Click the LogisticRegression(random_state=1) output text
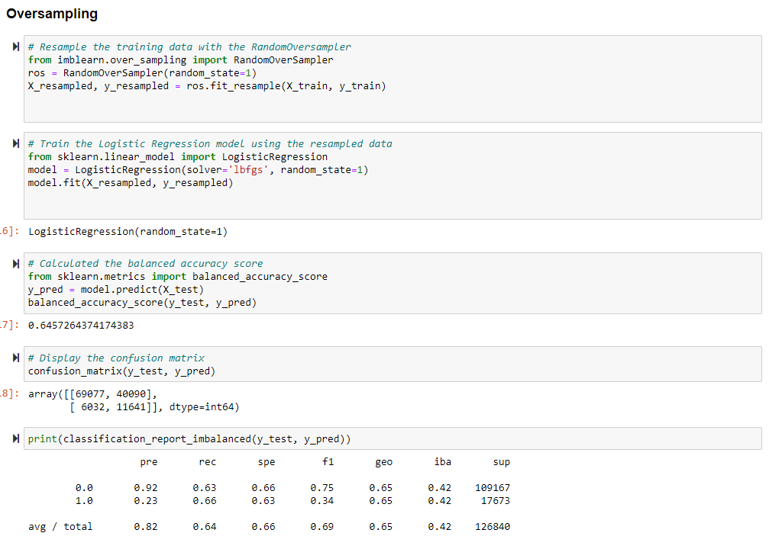Screen dimensions: 769x549 coord(126,231)
